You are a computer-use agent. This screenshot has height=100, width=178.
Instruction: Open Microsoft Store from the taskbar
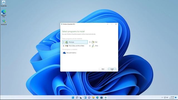tap(102, 97)
